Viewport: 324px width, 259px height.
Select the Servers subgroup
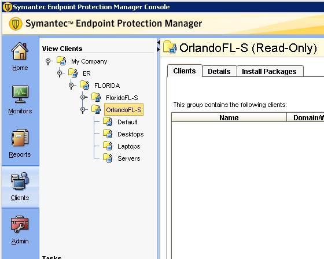click(x=128, y=158)
